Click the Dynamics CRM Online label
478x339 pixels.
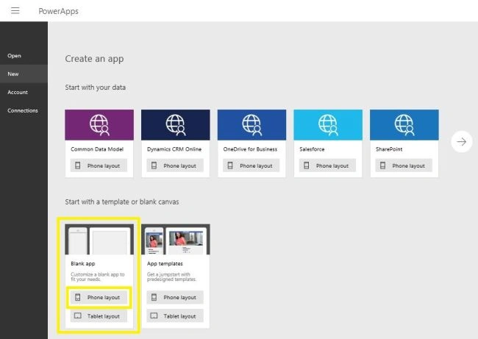174,149
